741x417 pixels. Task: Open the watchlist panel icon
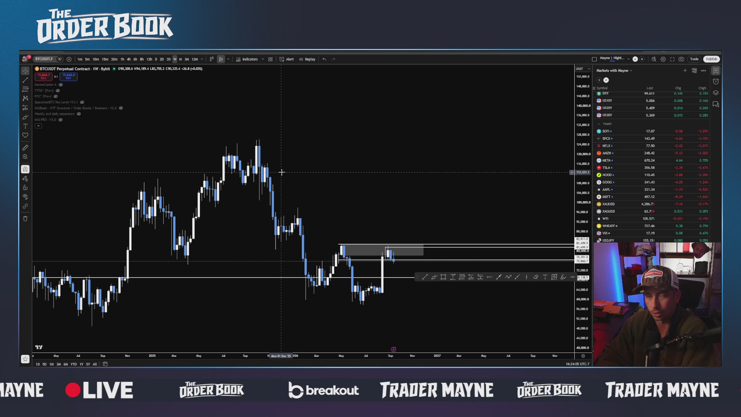coord(716,71)
